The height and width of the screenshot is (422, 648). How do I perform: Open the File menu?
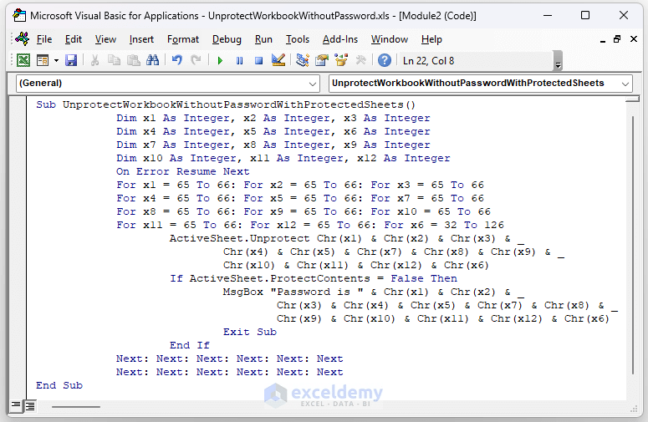click(x=44, y=39)
